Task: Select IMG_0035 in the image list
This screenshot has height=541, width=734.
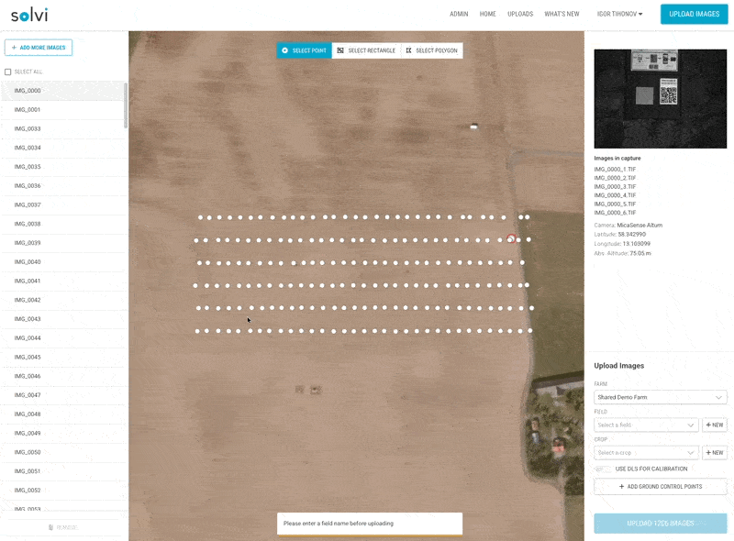Action: (x=63, y=167)
